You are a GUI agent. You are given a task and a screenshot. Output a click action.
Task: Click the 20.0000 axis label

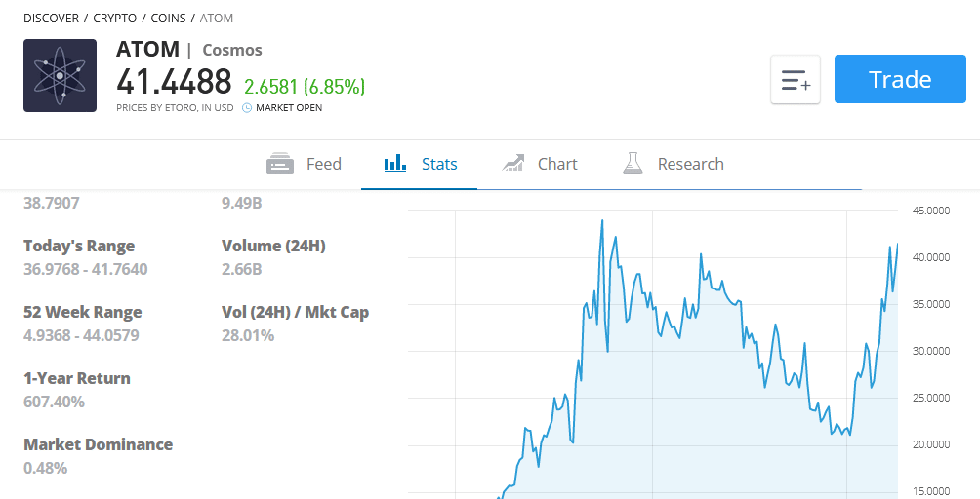[930, 444]
